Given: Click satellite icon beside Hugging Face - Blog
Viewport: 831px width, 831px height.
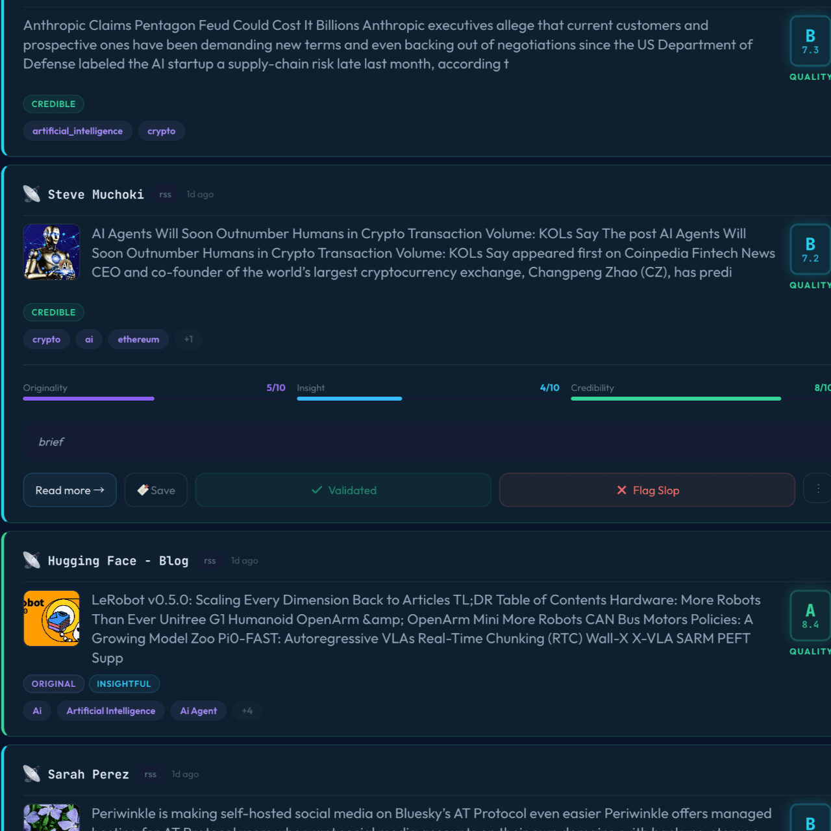Looking at the screenshot, I should tap(32, 560).
